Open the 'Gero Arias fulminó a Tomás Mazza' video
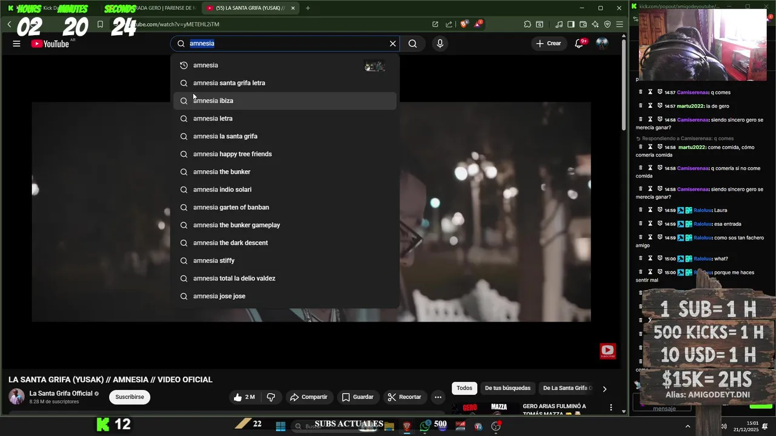776x436 pixels. pos(554,409)
